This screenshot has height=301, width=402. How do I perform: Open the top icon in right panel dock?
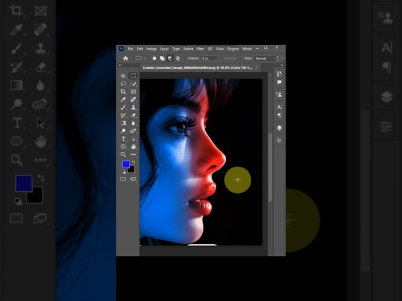tap(279, 74)
